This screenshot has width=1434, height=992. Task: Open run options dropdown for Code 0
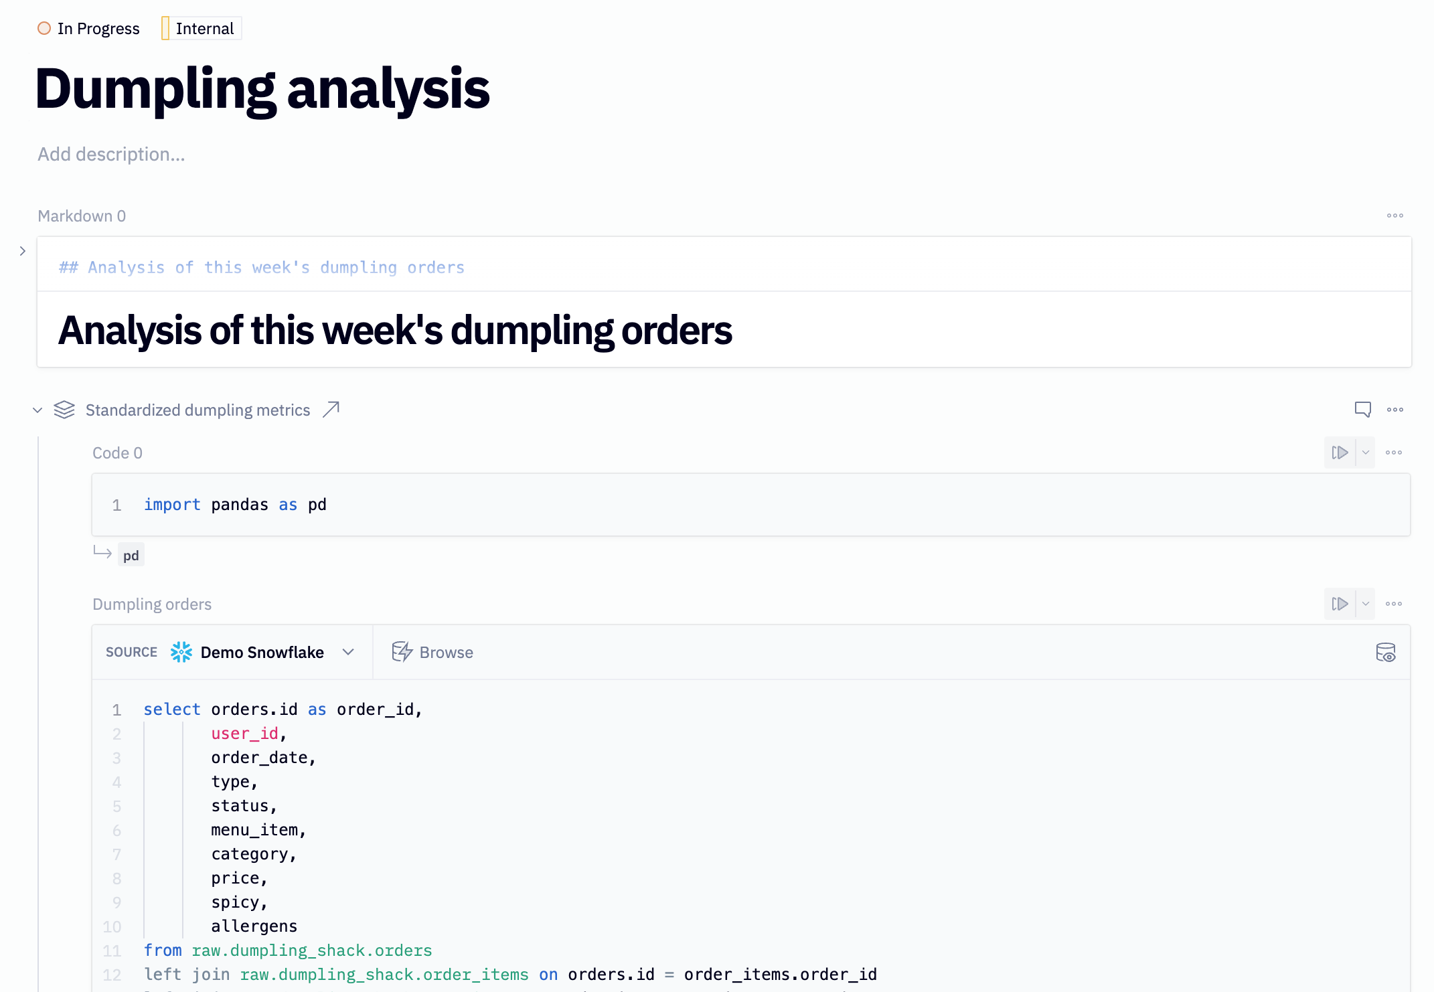point(1366,452)
